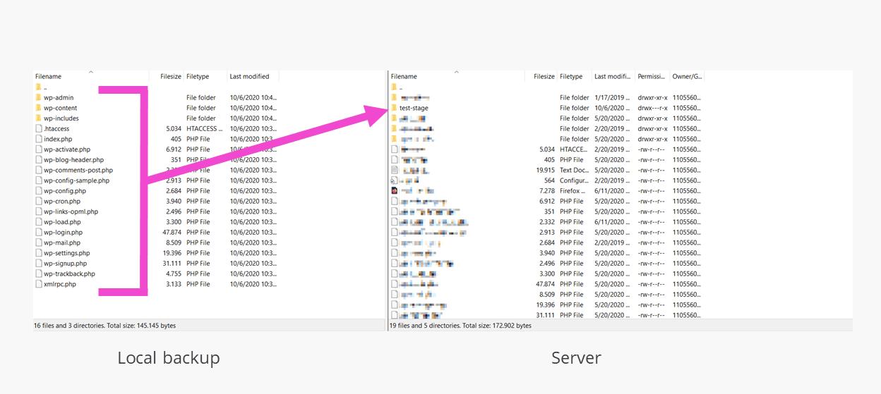The image size is (881, 394).
Task: Click the test-stage folder icon on server
Action: point(394,108)
